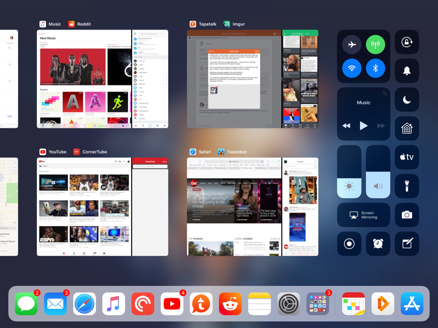Viewport: 438px width, 328px height.
Task: Select the Reddit app label icon
Action: coord(71,24)
